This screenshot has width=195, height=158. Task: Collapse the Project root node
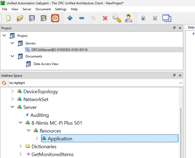pos(4,36)
